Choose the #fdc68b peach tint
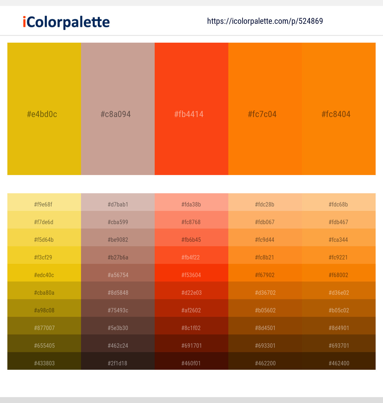The width and height of the screenshot is (383, 403). click(x=339, y=202)
